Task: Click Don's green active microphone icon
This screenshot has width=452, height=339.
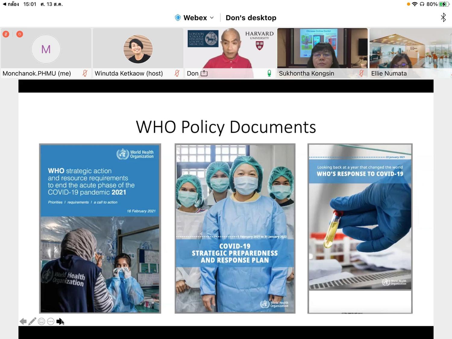Action: tap(269, 73)
